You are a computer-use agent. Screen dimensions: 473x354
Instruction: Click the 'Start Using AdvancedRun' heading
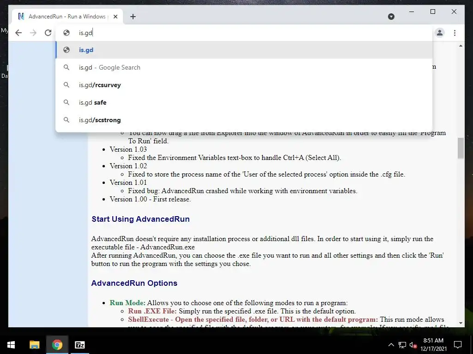pos(140,219)
